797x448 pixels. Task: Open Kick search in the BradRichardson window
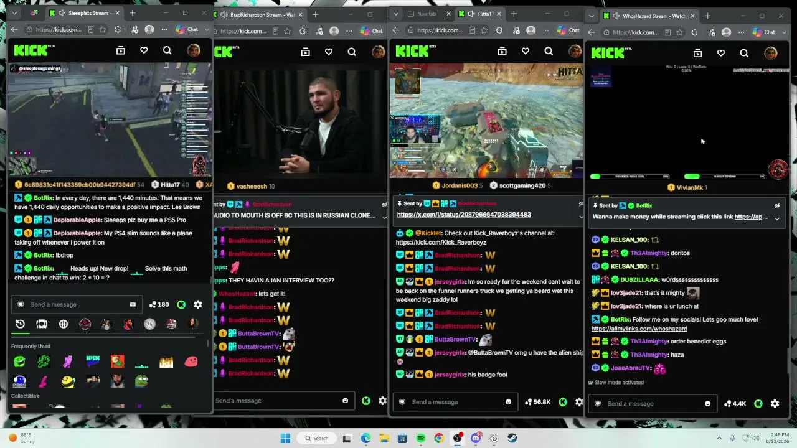(352, 52)
